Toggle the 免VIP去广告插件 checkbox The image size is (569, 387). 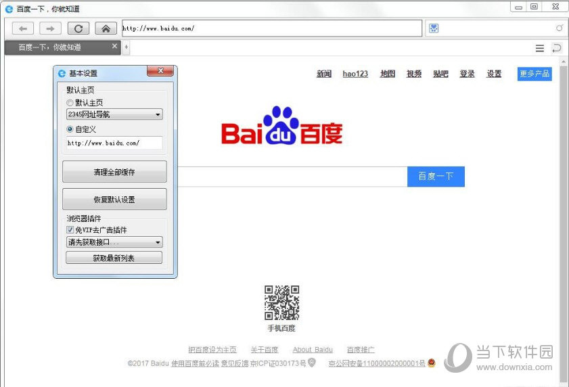70,230
